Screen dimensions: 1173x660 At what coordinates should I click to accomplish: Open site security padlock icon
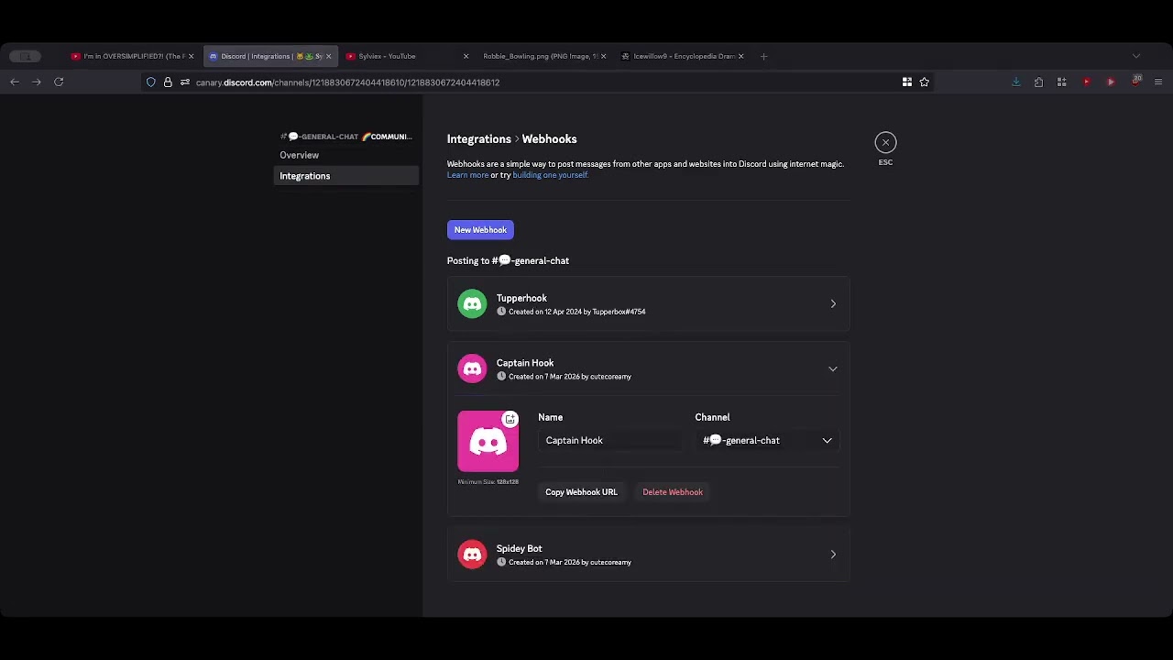tap(168, 82)
